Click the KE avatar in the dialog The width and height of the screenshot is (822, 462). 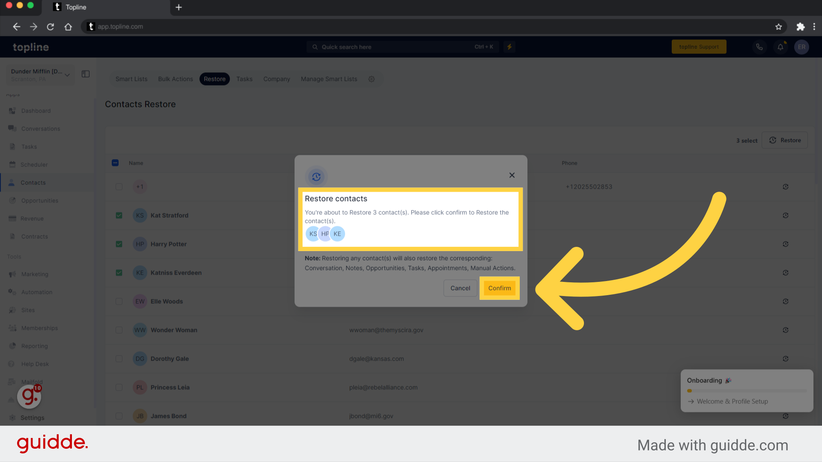click(x=337, y=234)
